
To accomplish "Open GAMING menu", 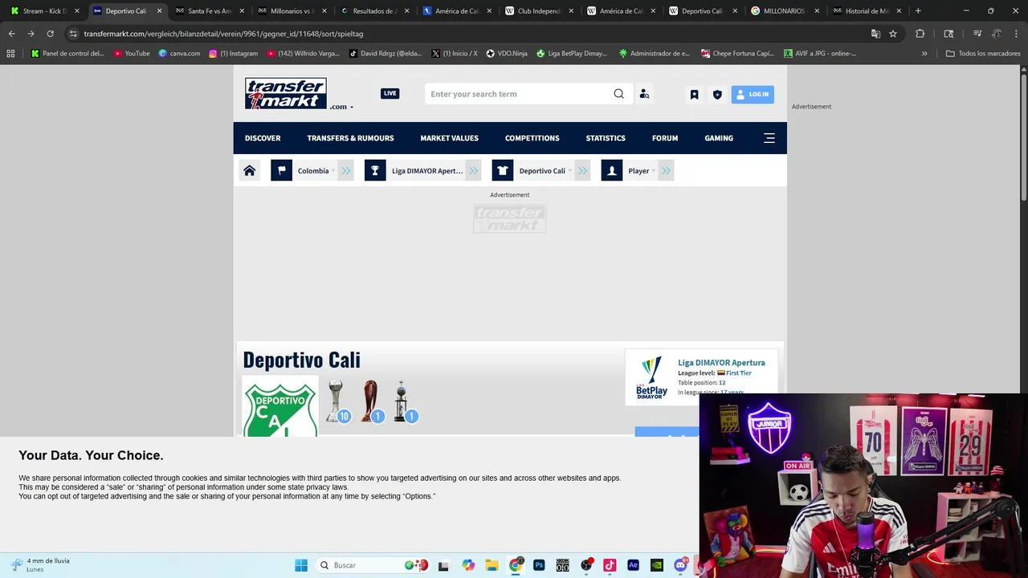I will click(x=719, y=138).
